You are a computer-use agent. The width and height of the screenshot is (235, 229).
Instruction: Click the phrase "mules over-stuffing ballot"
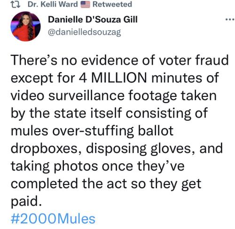tap(92, 131)
